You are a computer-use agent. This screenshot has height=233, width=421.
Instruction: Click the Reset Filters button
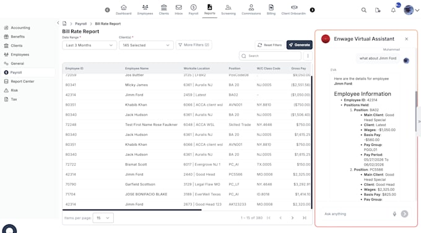[x=270, y=45]
